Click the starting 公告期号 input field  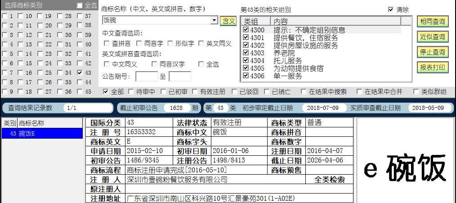pos(146,77)
